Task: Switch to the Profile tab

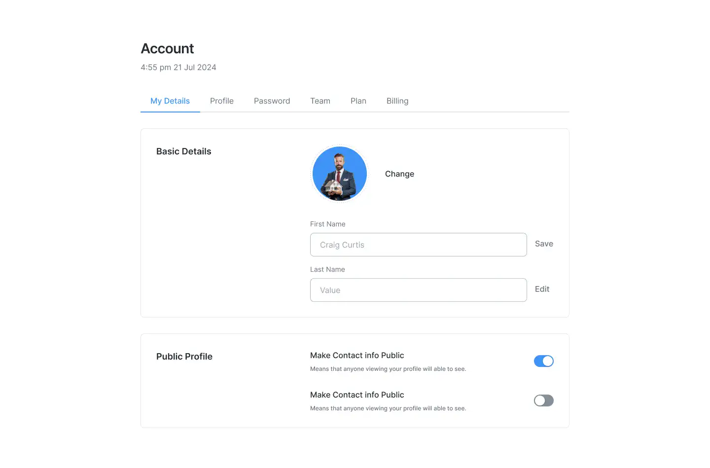Action: (x=222, y=101)
